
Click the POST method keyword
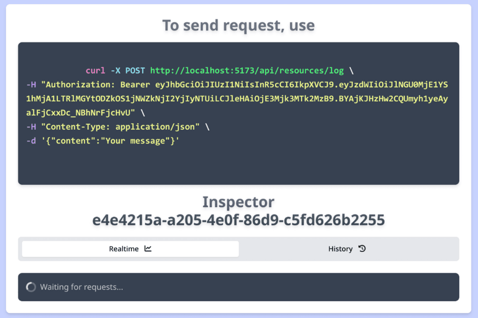135,71
